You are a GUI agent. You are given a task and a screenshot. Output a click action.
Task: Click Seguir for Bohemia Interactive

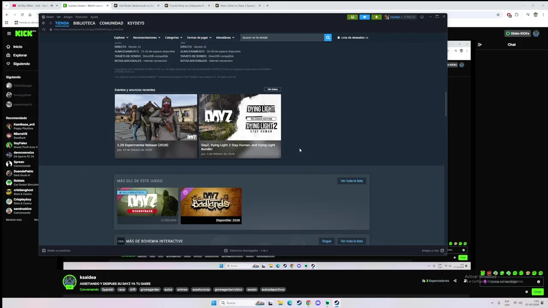click(327, 241)
